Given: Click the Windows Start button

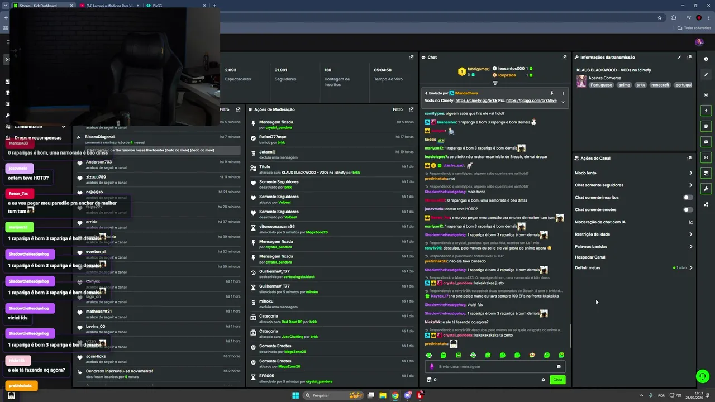Looking at the screenshot, I should click(x=295, y=395).
